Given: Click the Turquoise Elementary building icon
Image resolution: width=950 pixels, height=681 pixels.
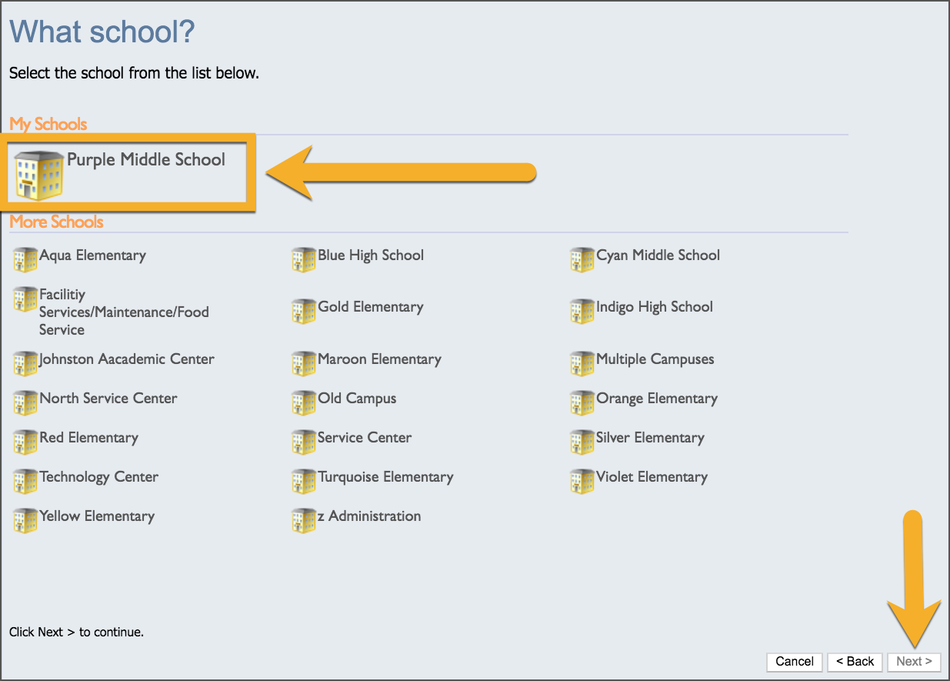Looking at the screenshot, I should click(304, 481).
